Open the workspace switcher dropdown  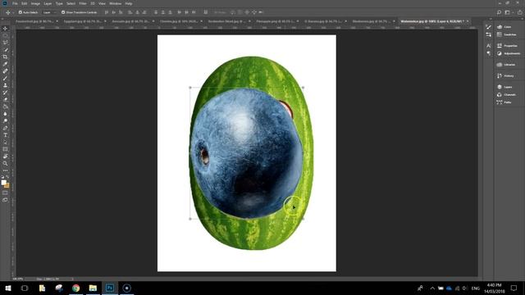coord(509,12)
